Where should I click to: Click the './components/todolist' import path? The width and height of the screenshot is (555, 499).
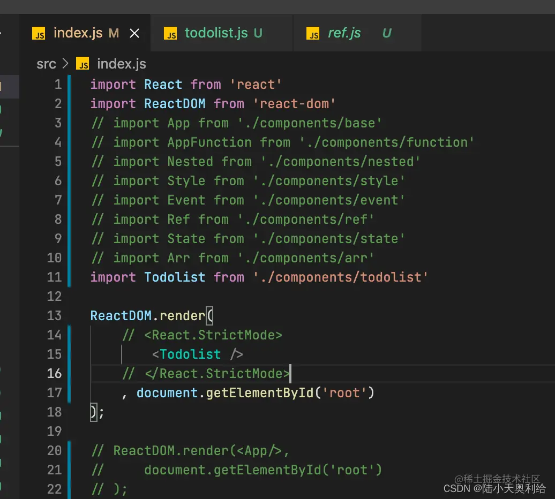coord(340,277)
